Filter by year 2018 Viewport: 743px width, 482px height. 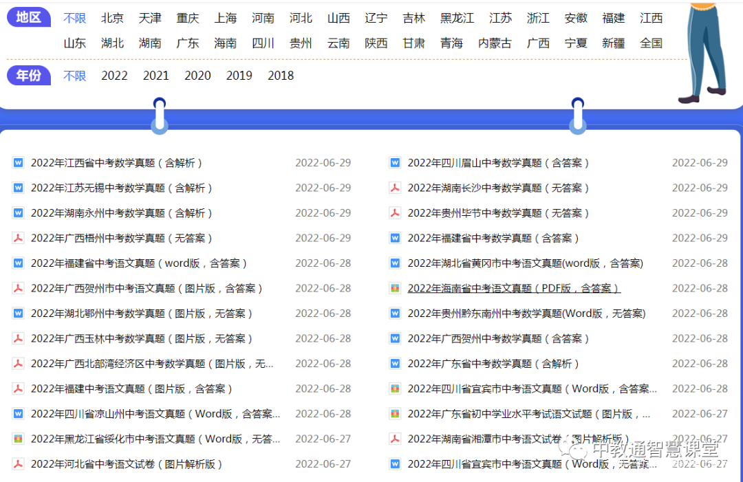pyautogui.click(x=281, y=76)
